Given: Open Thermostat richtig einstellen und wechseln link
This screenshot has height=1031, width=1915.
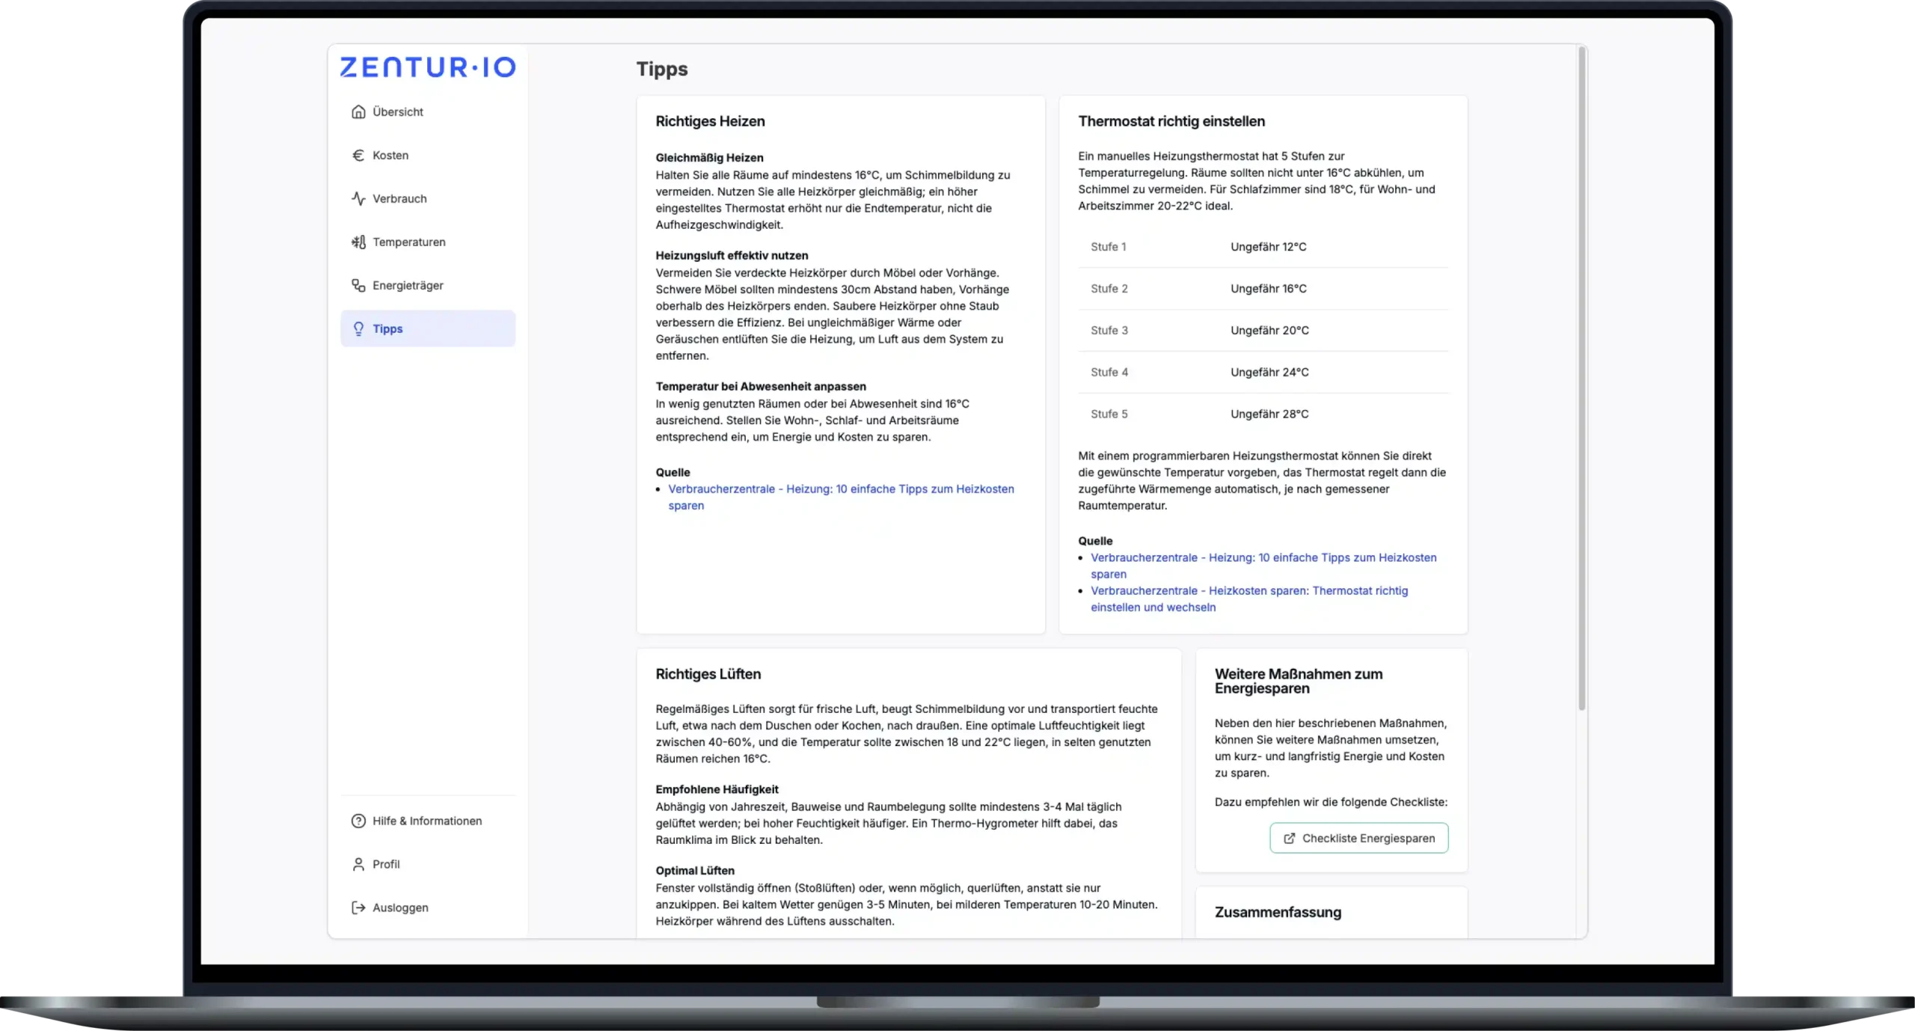Looking at the screenshot, I should (x=1248, y=591).
